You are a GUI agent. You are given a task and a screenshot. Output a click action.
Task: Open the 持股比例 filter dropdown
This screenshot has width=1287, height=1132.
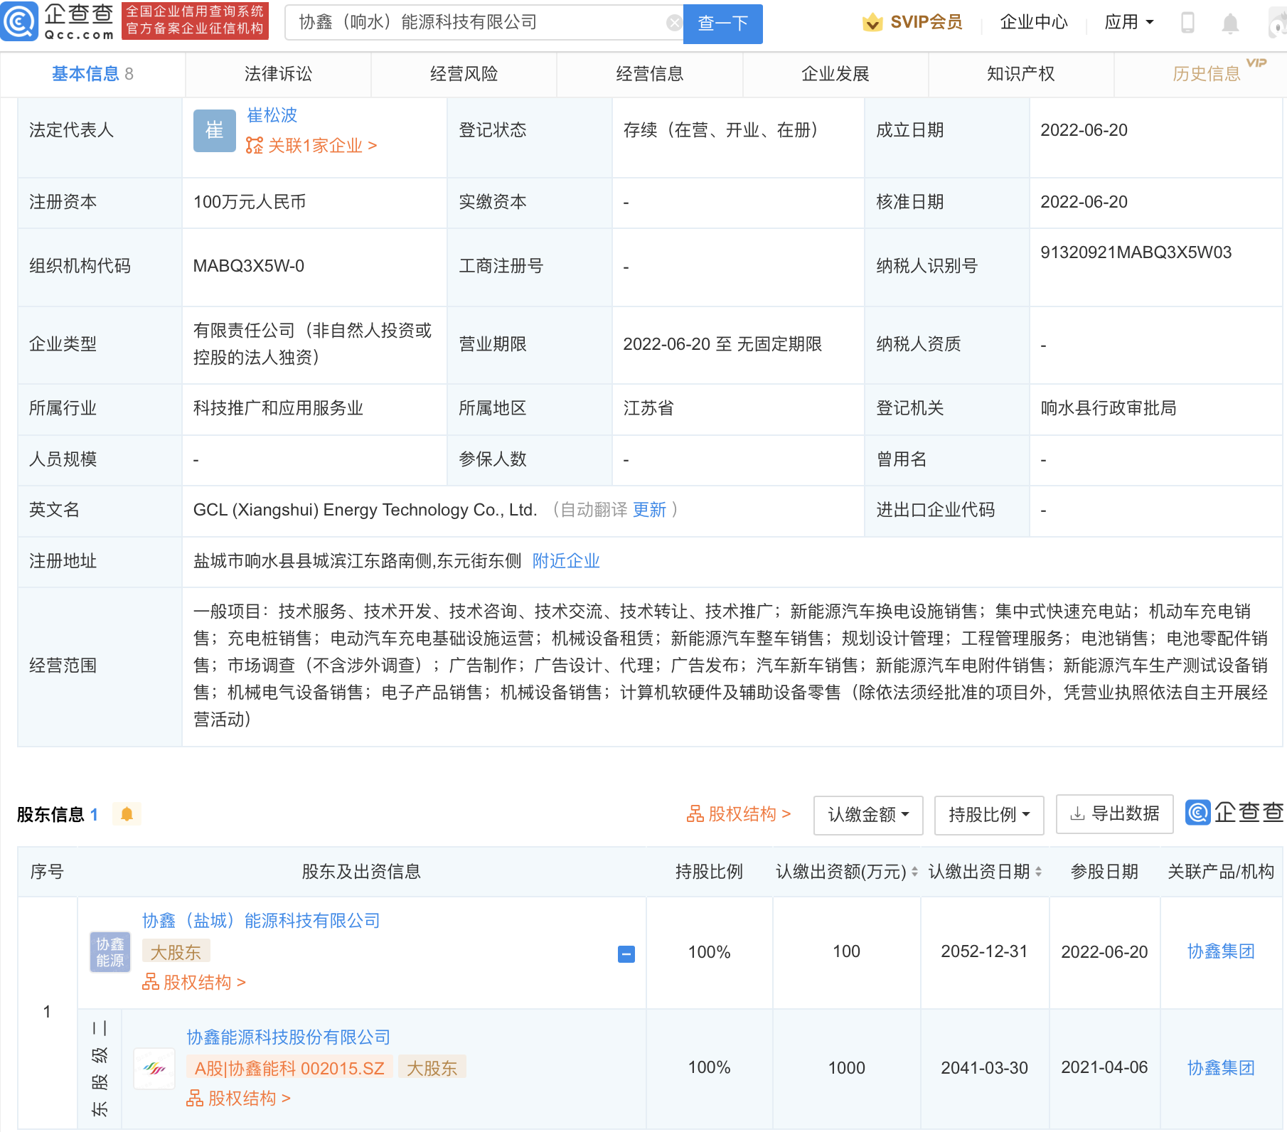pyautogui.click(x=988, y=815)
